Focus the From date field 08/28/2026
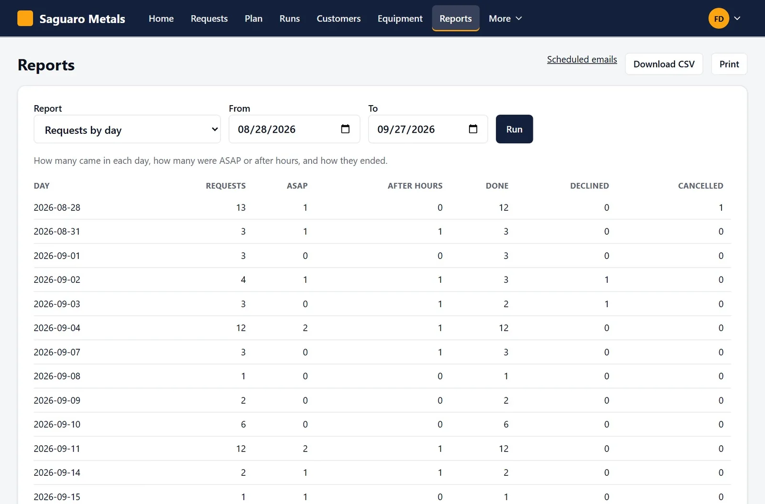The height and width of the screenshot is (504, 765). point(294,129)
